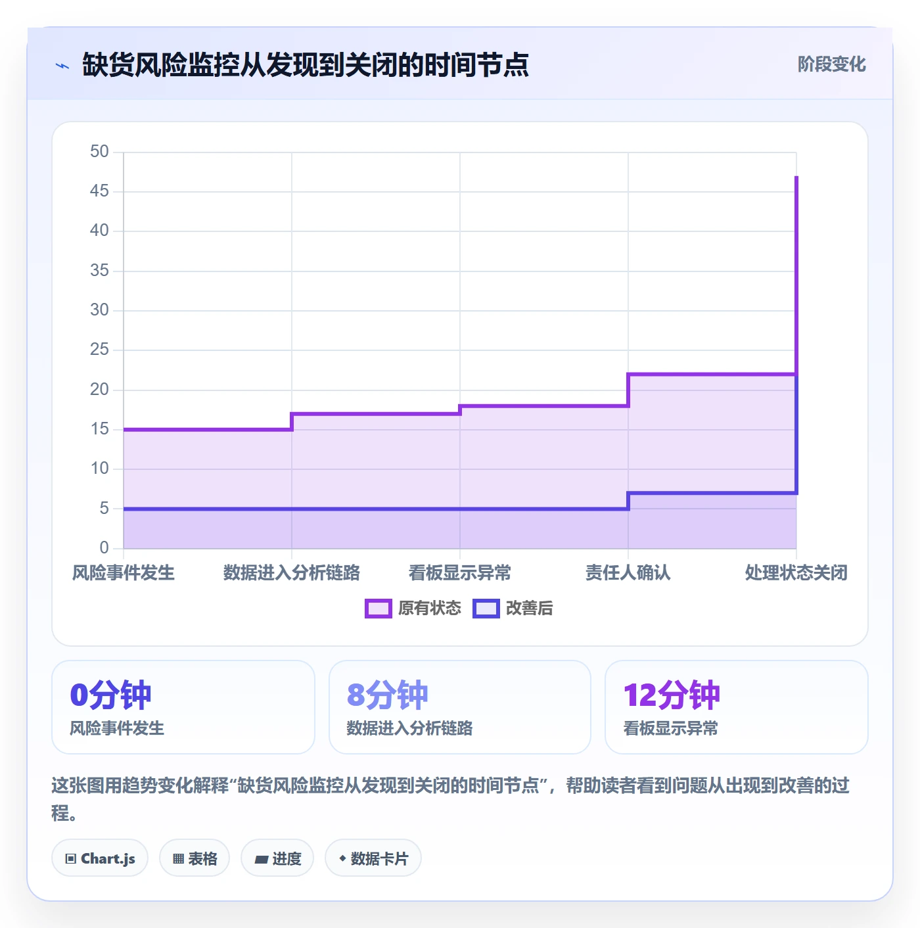Click the Chart.js chip's square icon
The image size is (920, 928).
pos(71,858)
